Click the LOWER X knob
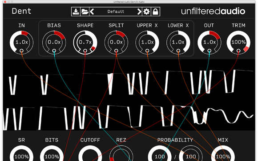This screenshot has width=258, height=161. click(x=178, y=42)
